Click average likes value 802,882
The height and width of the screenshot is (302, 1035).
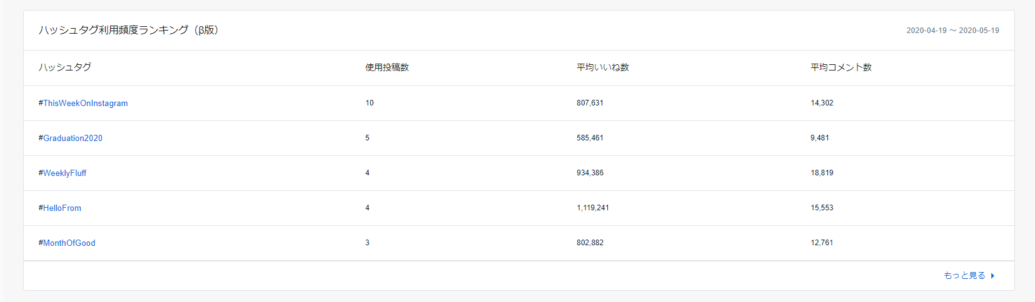(590, 243)
